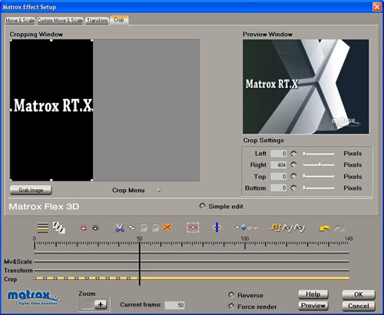
Task: Click top-right crop handle in Cropping Window
Action: point(92,40)
